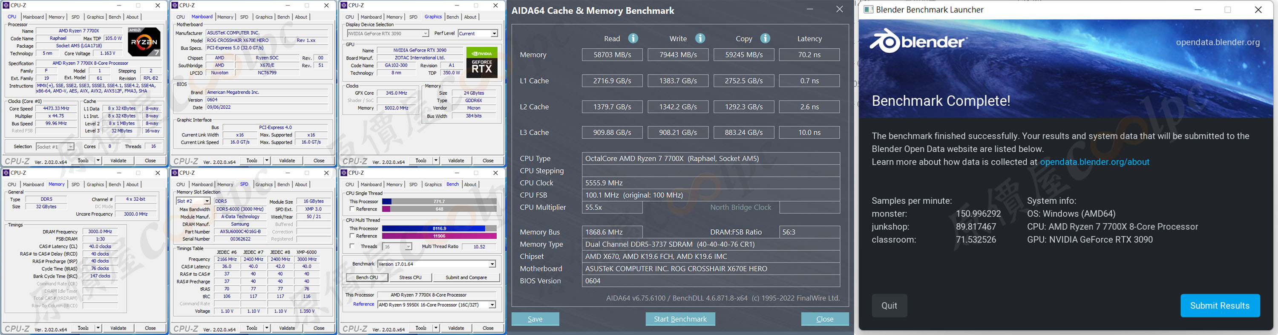Click the Submit Results button in Blender launcher
This screenshot has width=1278, height=335.
(1220, 306)
